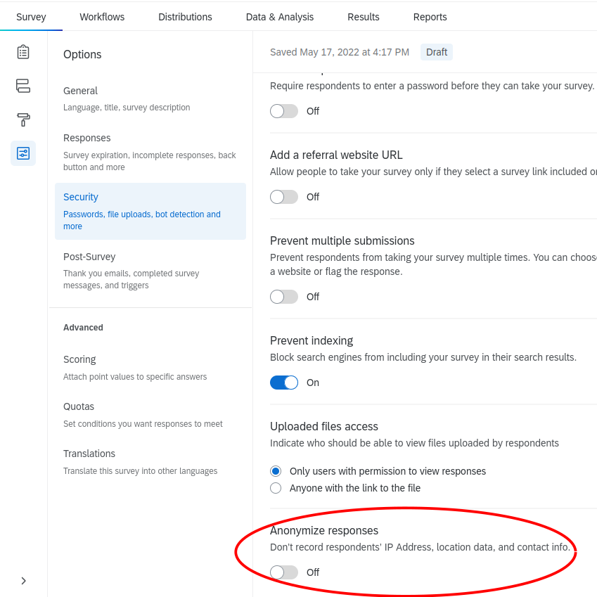Turn on Prevent multiple submissions

[x=283, y=296]
